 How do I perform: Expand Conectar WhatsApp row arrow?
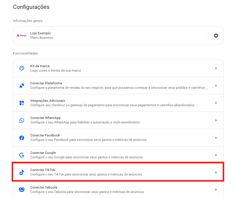pos(216,120)
